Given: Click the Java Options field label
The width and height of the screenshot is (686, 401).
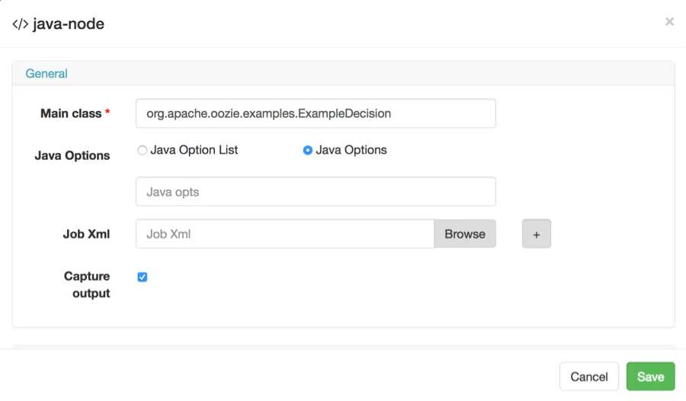Looking at the screenshot, I should pyautogui.click(x=72, y=155).
